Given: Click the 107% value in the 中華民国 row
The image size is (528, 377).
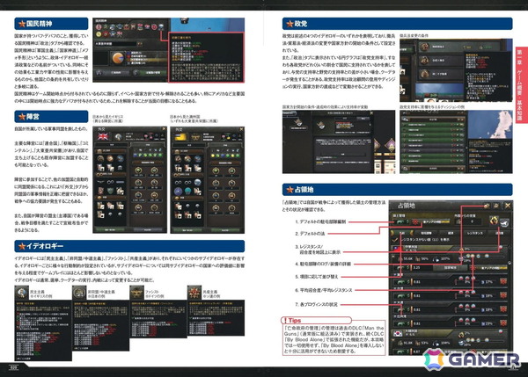Looking at the screenshot, I should pos(445,259).
